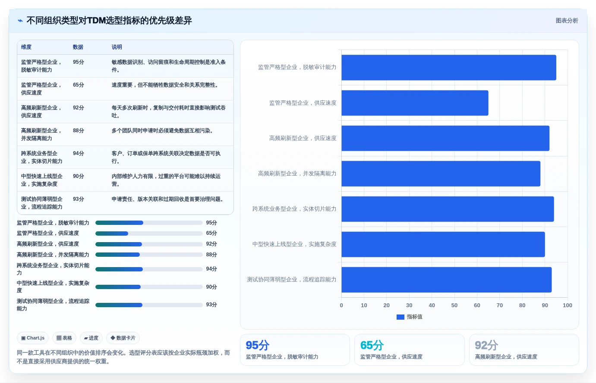
Task: Click the chart bar for 高频刷新型企业，供应速度
Action: 445,138
